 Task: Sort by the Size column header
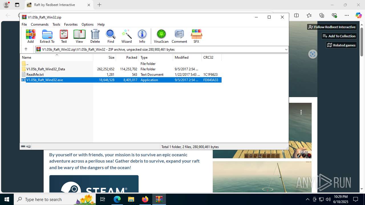coord(104,57)
